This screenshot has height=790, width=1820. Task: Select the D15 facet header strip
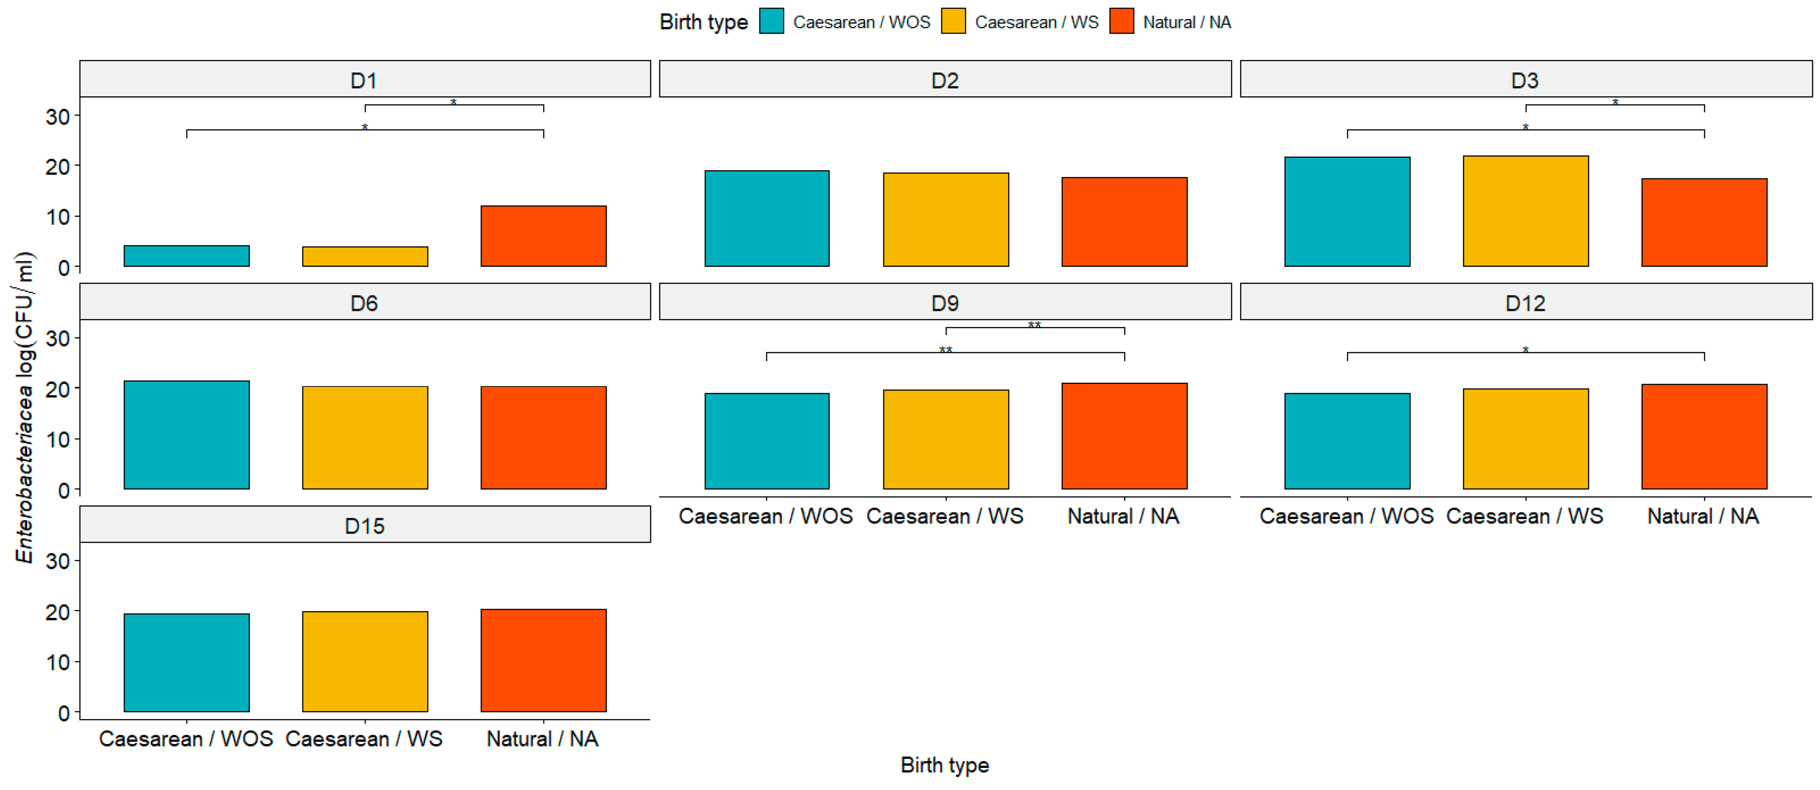pyautogui.click(x=365, y=524)
